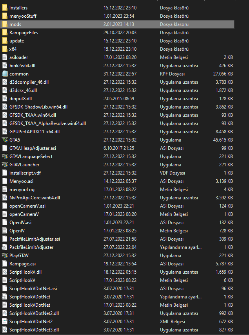This screenshot has width=249, height=335.
Task: Select the dinput8.dll file icon
Action: 5,99
